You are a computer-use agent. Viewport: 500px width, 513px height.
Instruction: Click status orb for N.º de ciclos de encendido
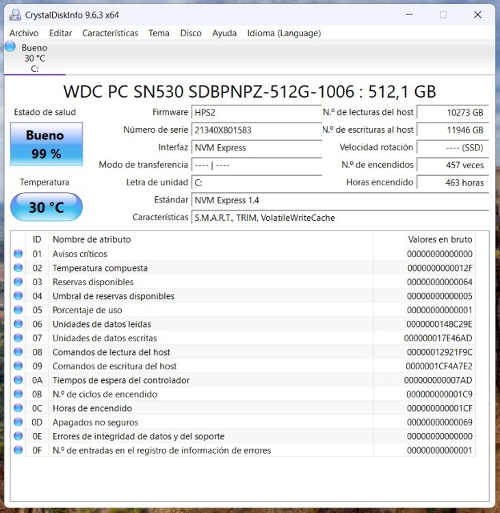pyautogui.click(x=18, y=394)
